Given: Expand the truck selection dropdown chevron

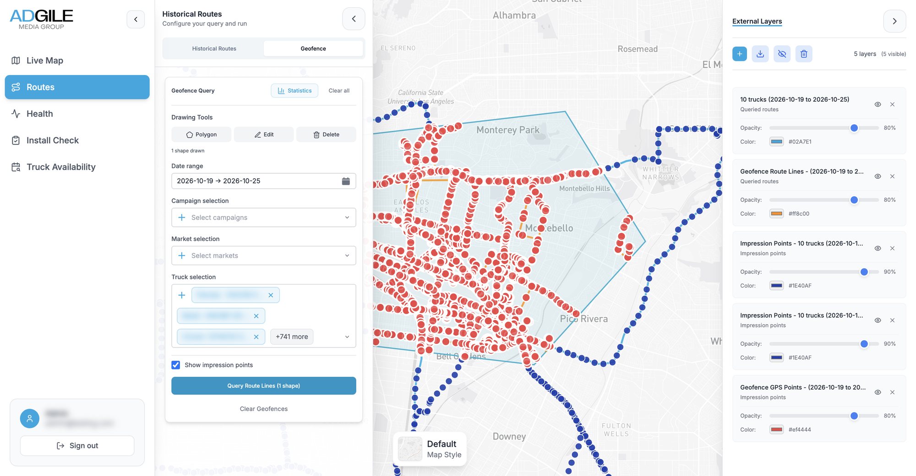Looking at the screenshot, I should coord(347,337).
